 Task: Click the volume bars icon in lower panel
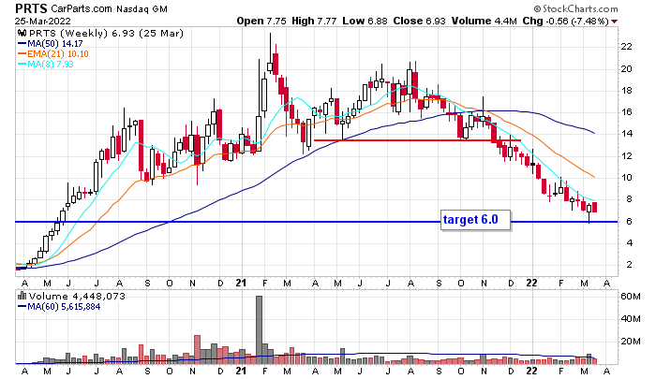(x=22, y=297)
